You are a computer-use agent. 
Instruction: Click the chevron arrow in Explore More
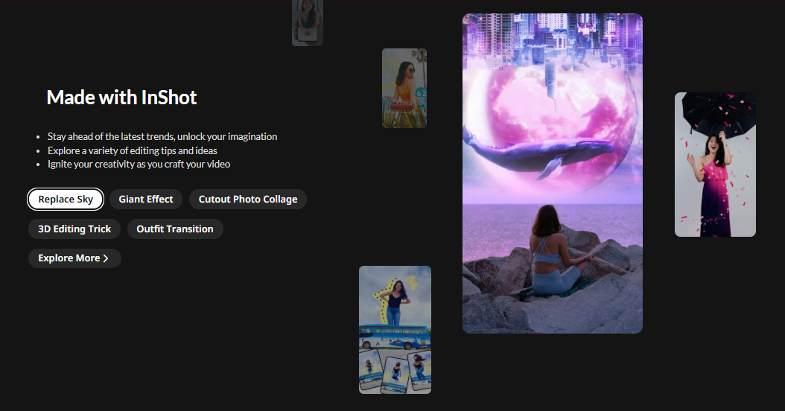[106, 258]
